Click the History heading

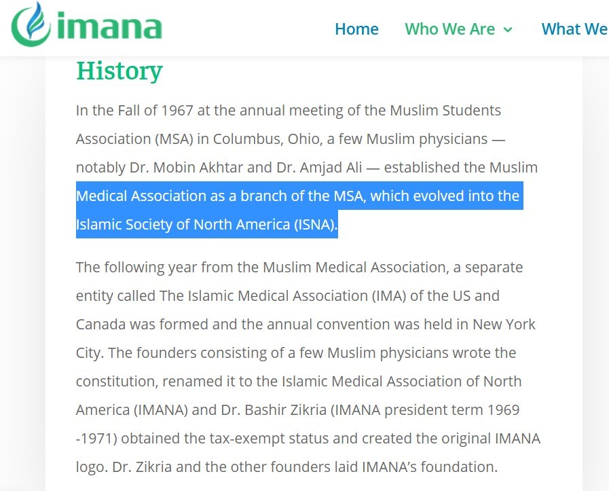[x=119, y=71]
